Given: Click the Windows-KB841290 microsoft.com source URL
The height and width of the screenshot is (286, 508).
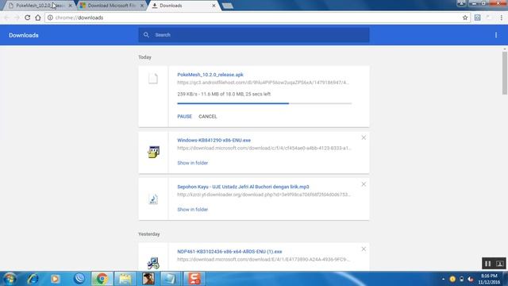Looking at the screenshot, I should click(x=264, y=149).
